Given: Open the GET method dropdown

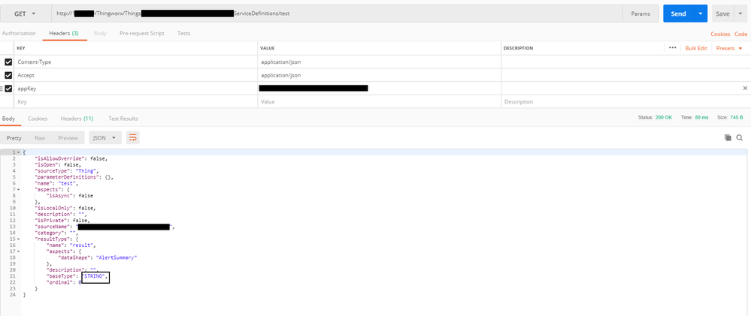Looking at the screenshot, I should [x=26, y=14].
